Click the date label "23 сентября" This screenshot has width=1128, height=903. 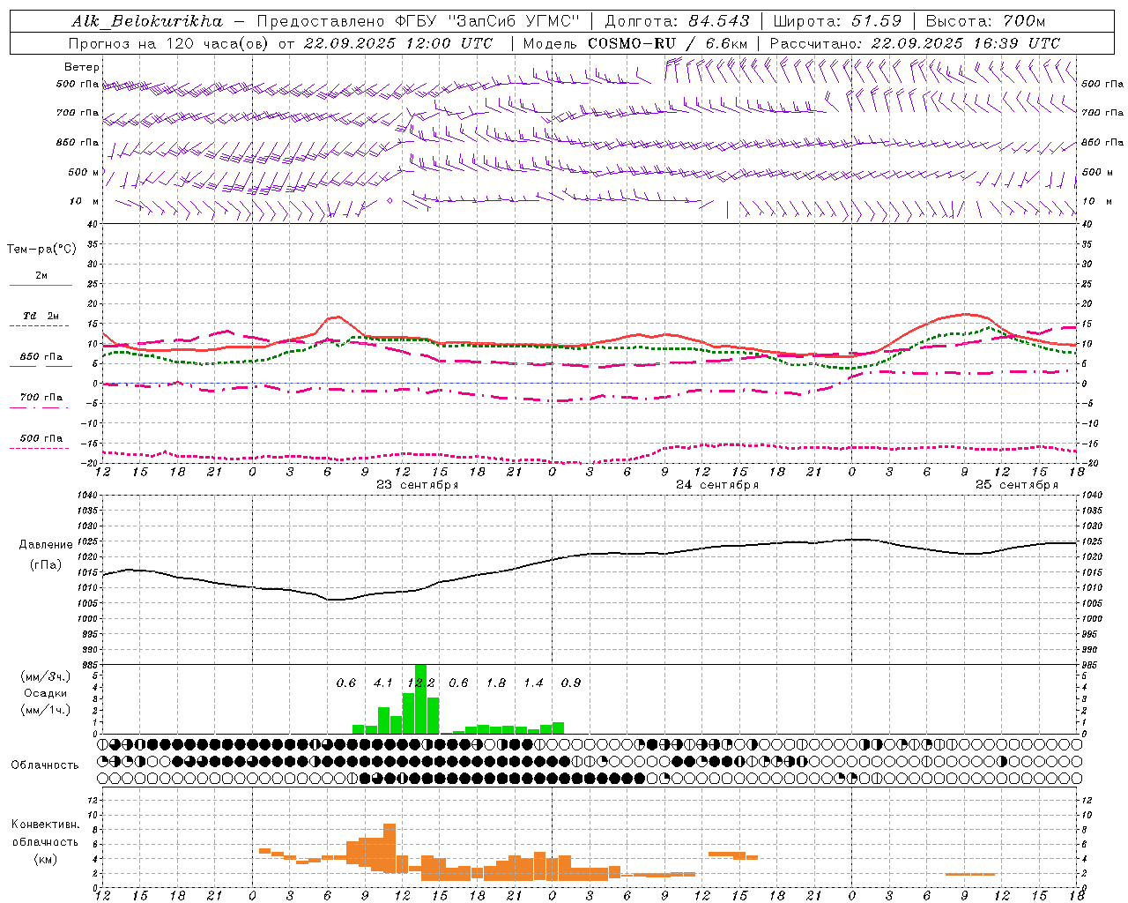(x=418, y=485)
